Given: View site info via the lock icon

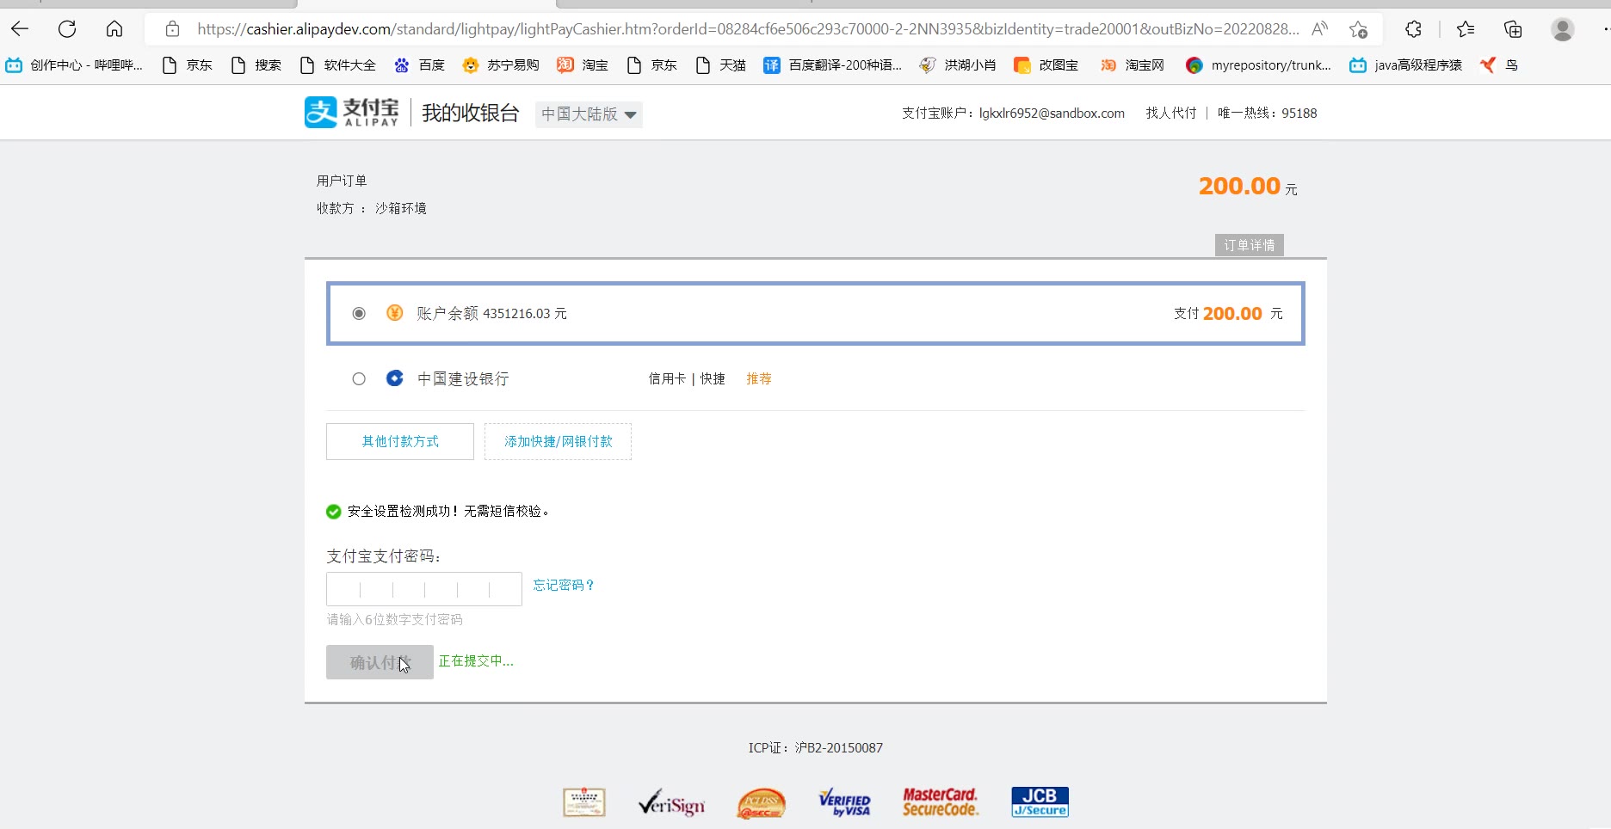Looking at the screenshot, I should [172, 29].
